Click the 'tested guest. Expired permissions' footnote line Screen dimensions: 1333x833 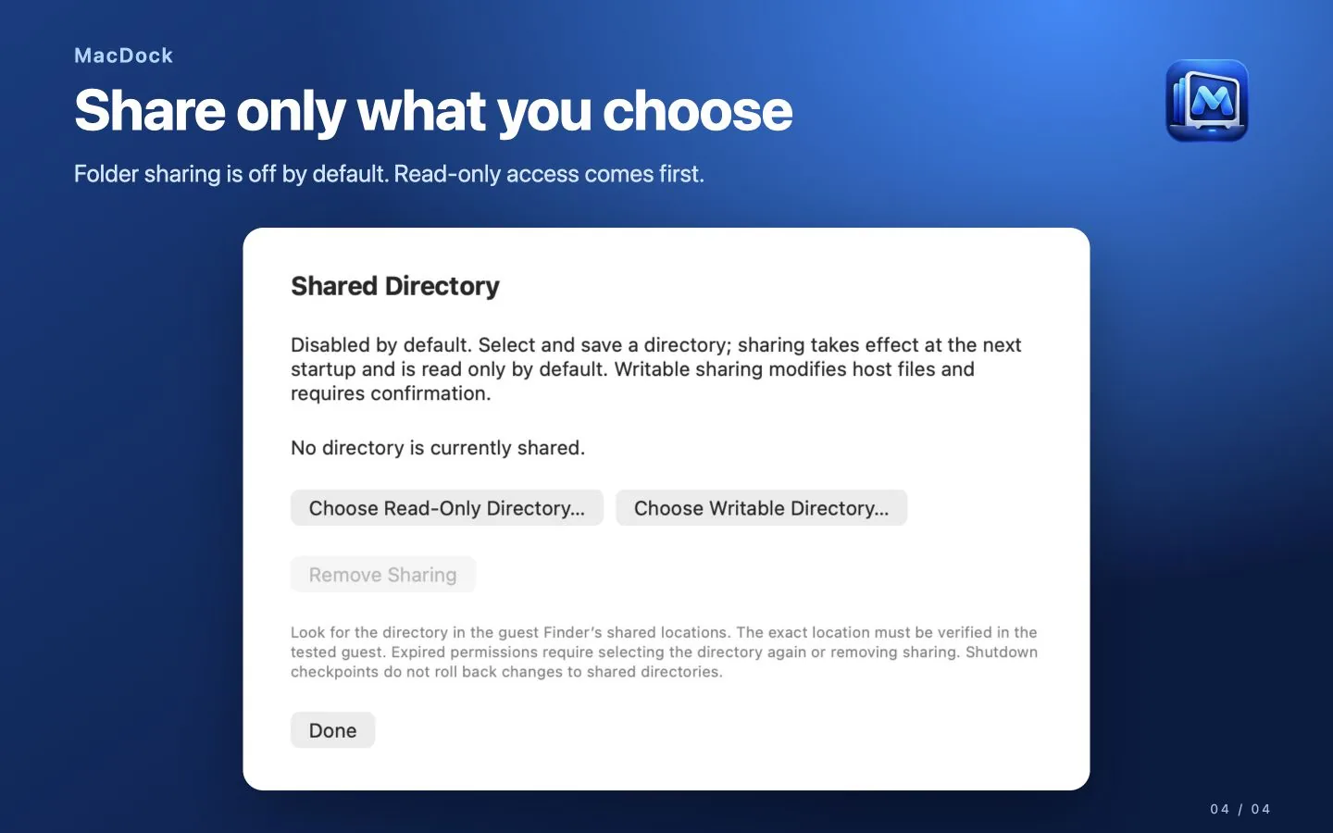pos(664,652)
